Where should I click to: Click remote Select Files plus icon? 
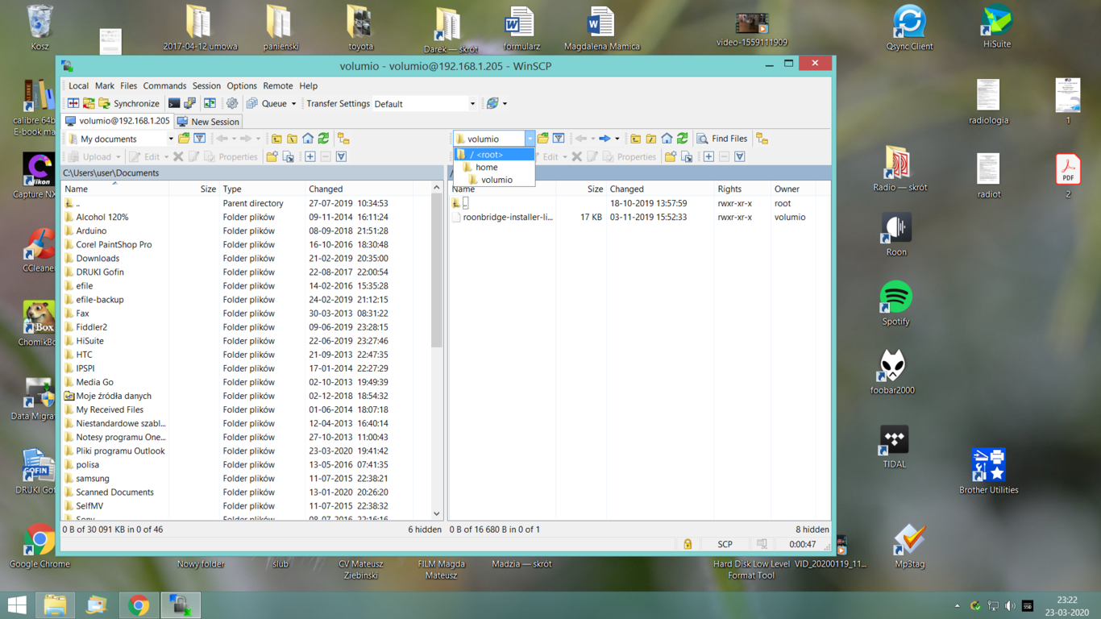708,156
